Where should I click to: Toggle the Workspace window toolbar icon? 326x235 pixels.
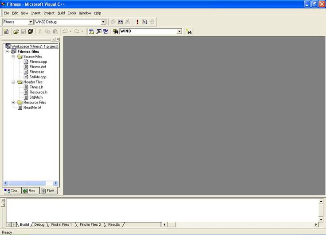pyautogui.click(x=91, y=31)
